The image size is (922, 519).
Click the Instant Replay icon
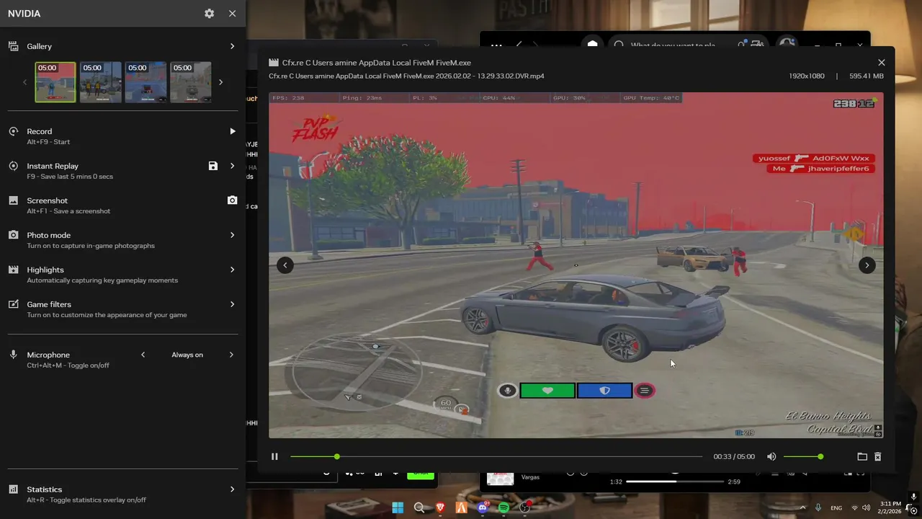[13, 166]
